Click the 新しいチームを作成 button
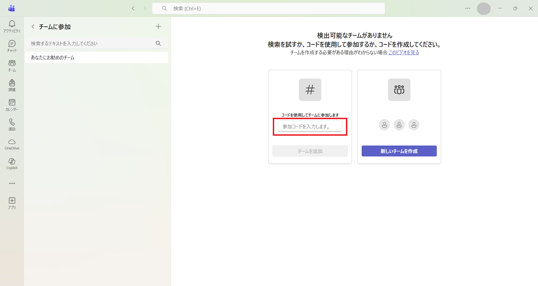The height and width of the screenshot is (286, 538). [399, 151]
